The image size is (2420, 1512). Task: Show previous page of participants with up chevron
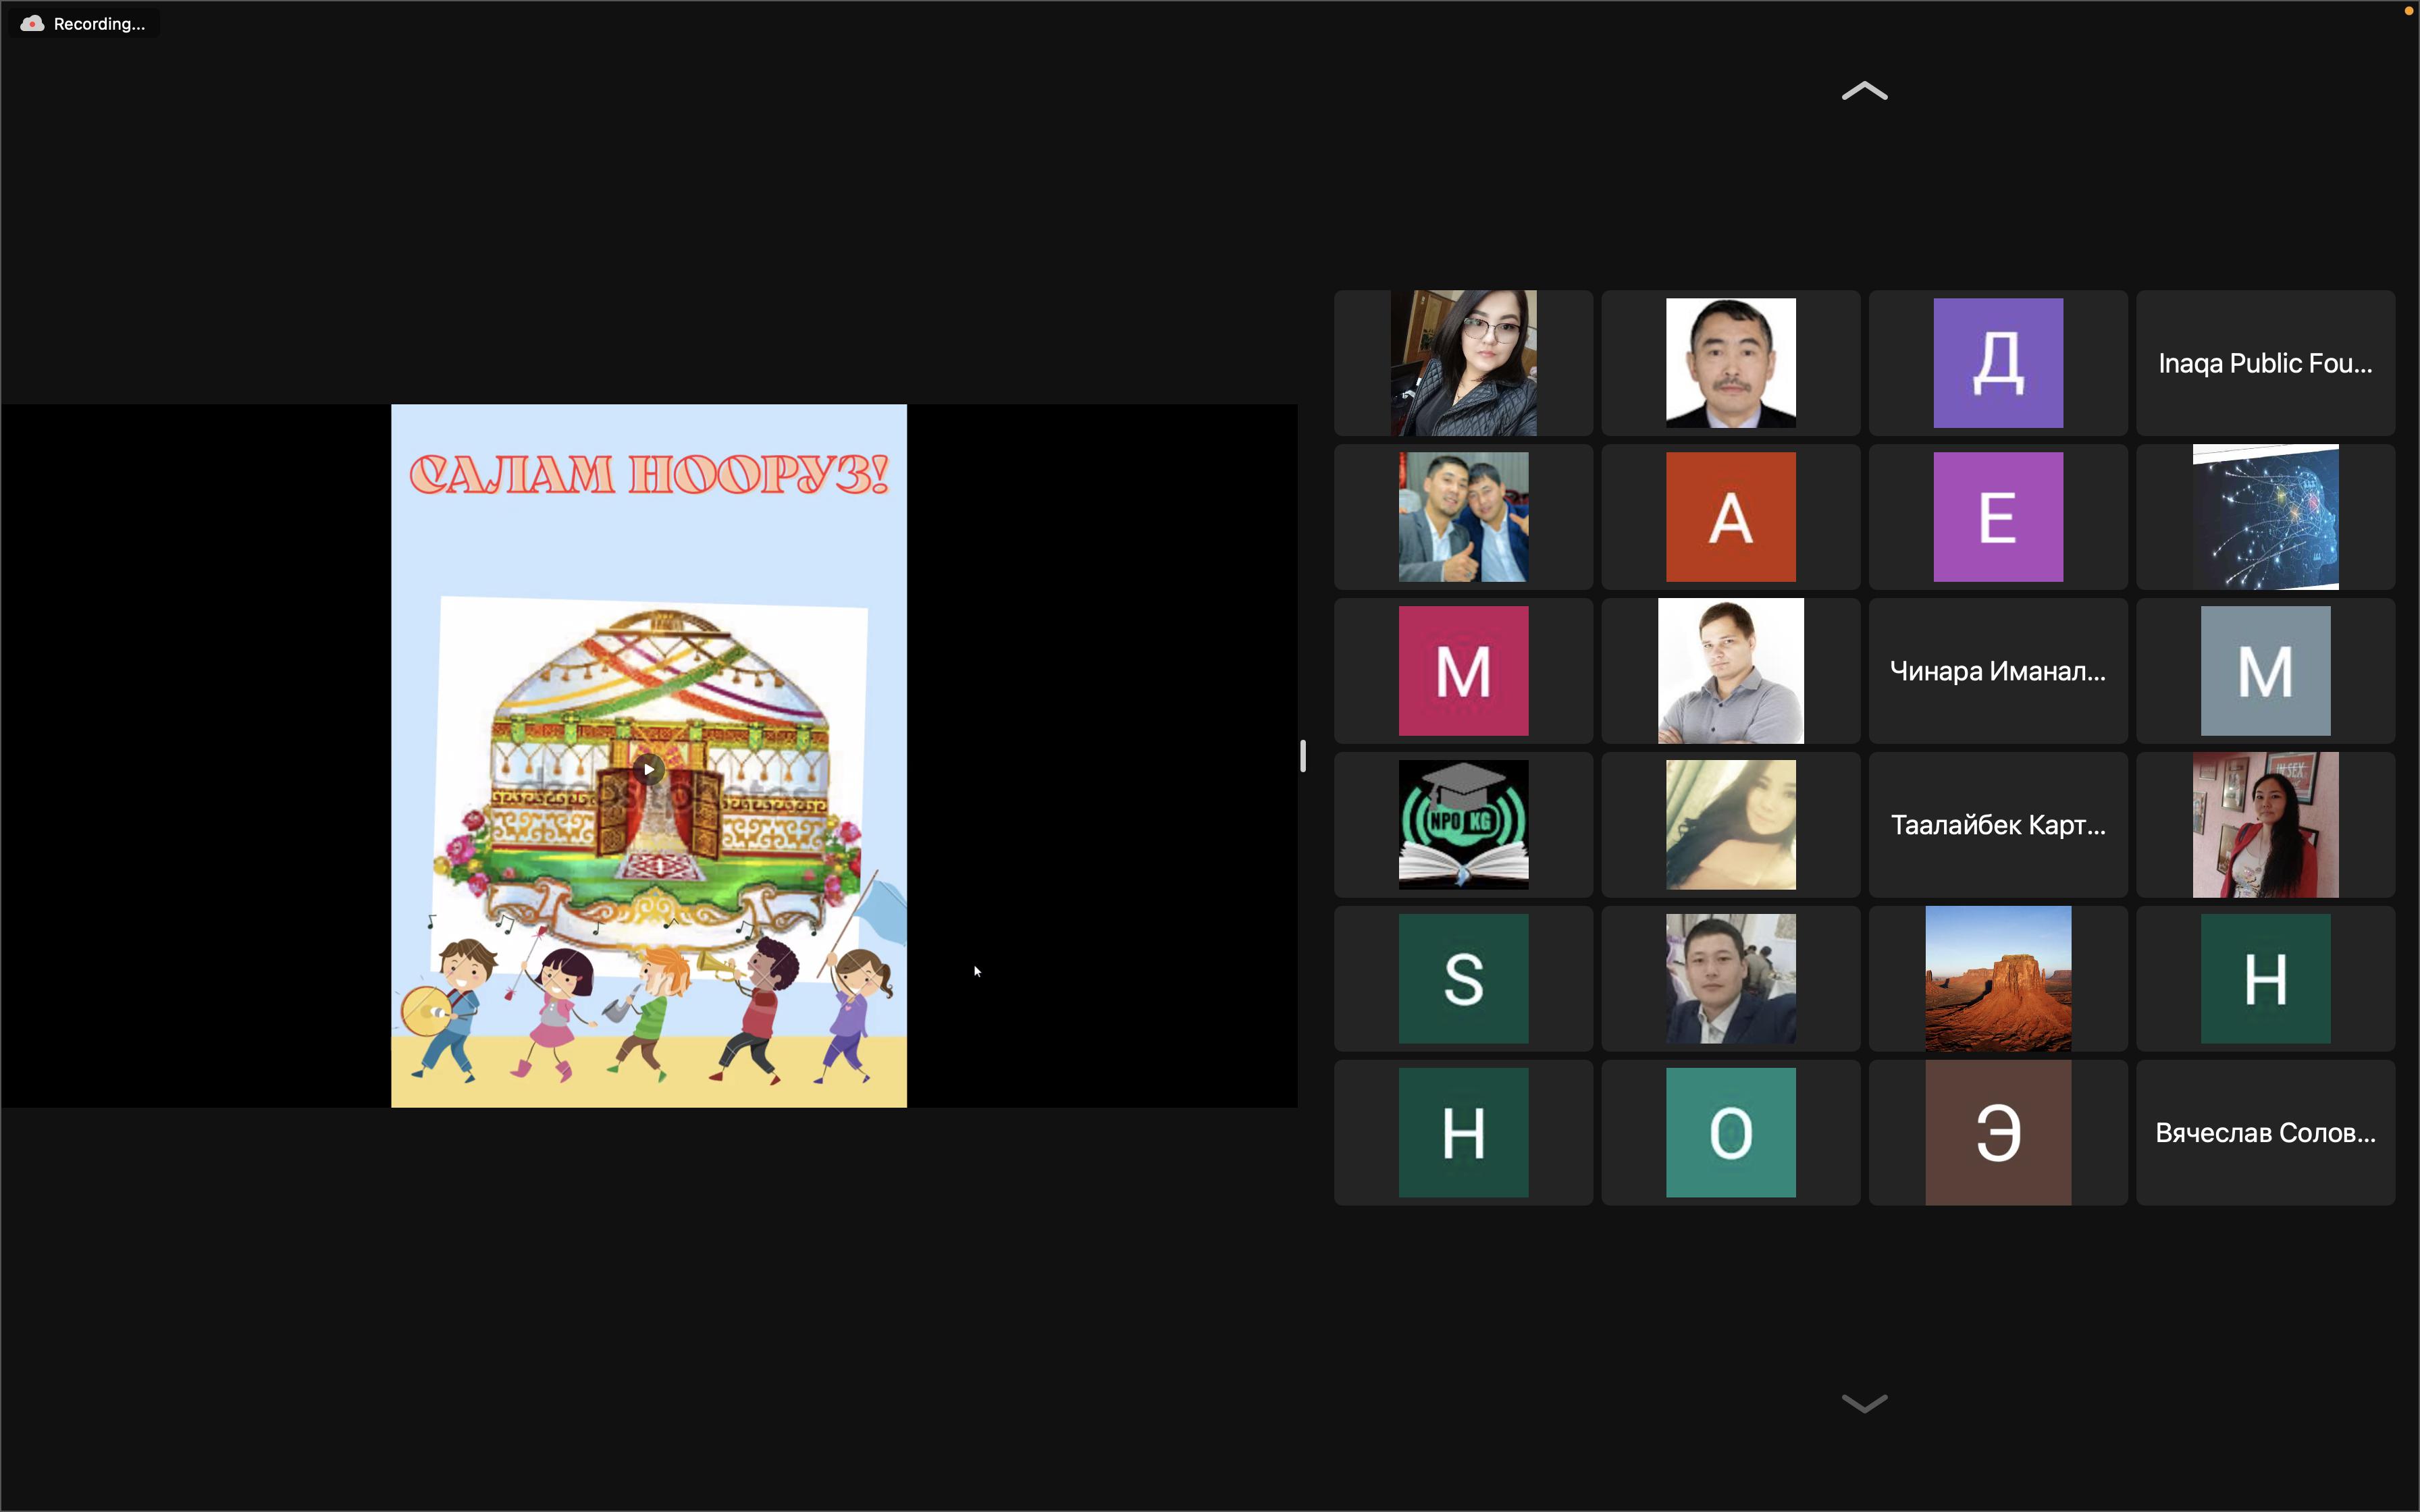(1864, 92)
